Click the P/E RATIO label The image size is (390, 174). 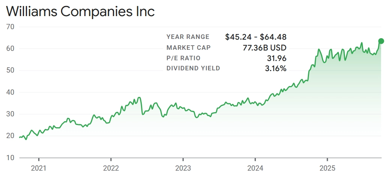point(183,58)
